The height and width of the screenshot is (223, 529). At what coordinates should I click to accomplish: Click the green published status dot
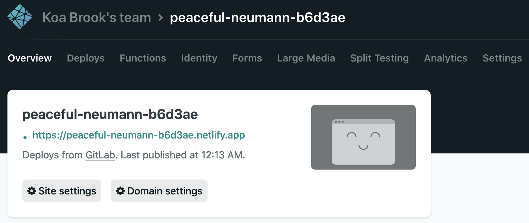tap(25, 137)
